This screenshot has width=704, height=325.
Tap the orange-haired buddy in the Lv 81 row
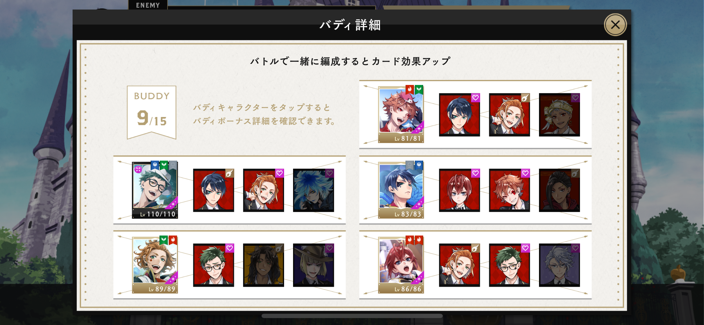pos(510,115)
